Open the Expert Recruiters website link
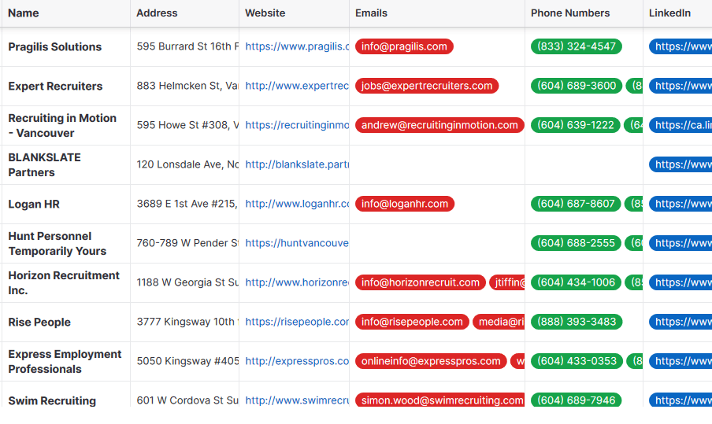 pyautogui.click(x=297, y=86)
